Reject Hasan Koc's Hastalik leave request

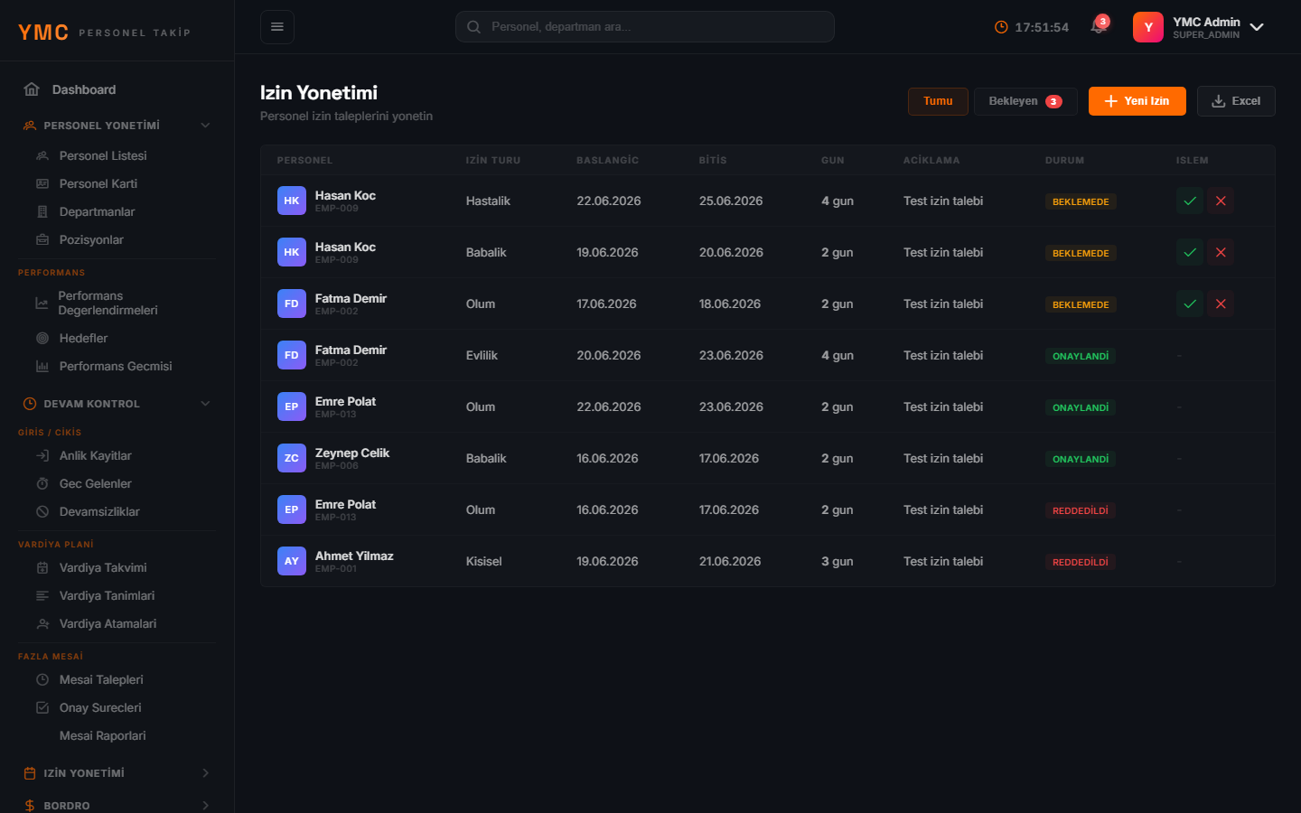pos(1221,201)
